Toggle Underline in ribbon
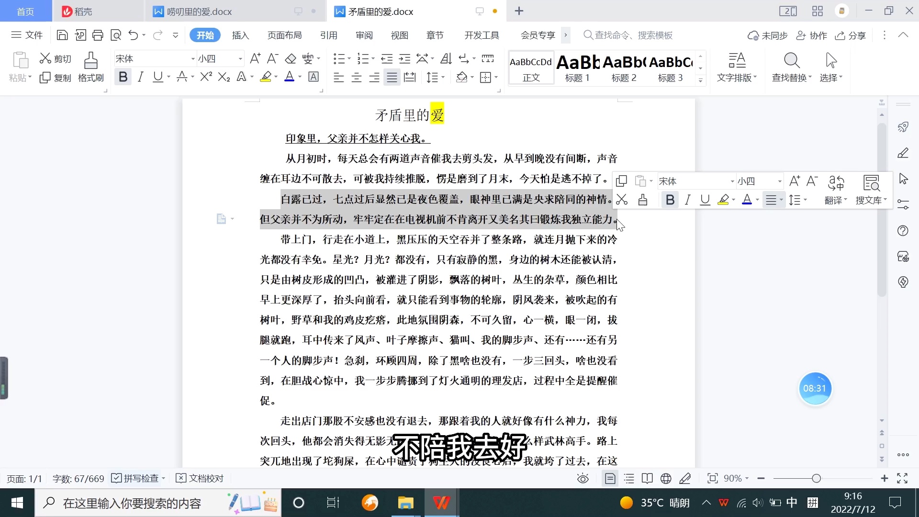 pyautogui.click(x=157, y=77)
